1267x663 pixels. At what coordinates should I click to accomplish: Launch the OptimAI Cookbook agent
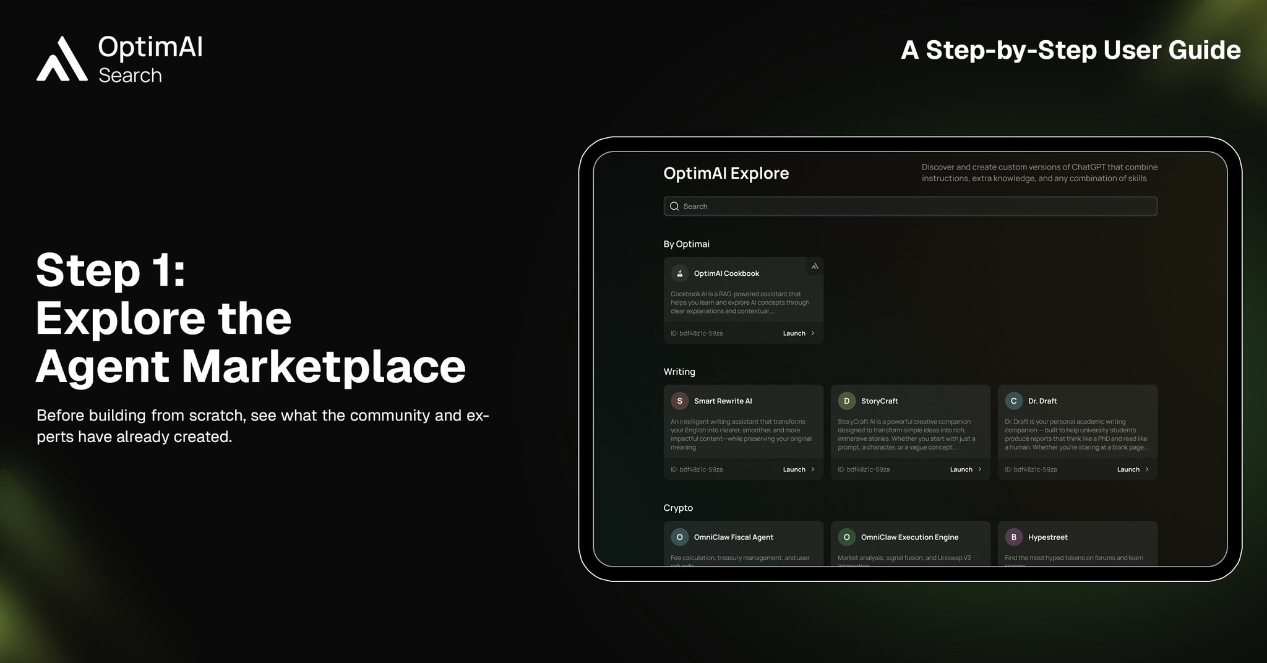[x=799, y=333]
